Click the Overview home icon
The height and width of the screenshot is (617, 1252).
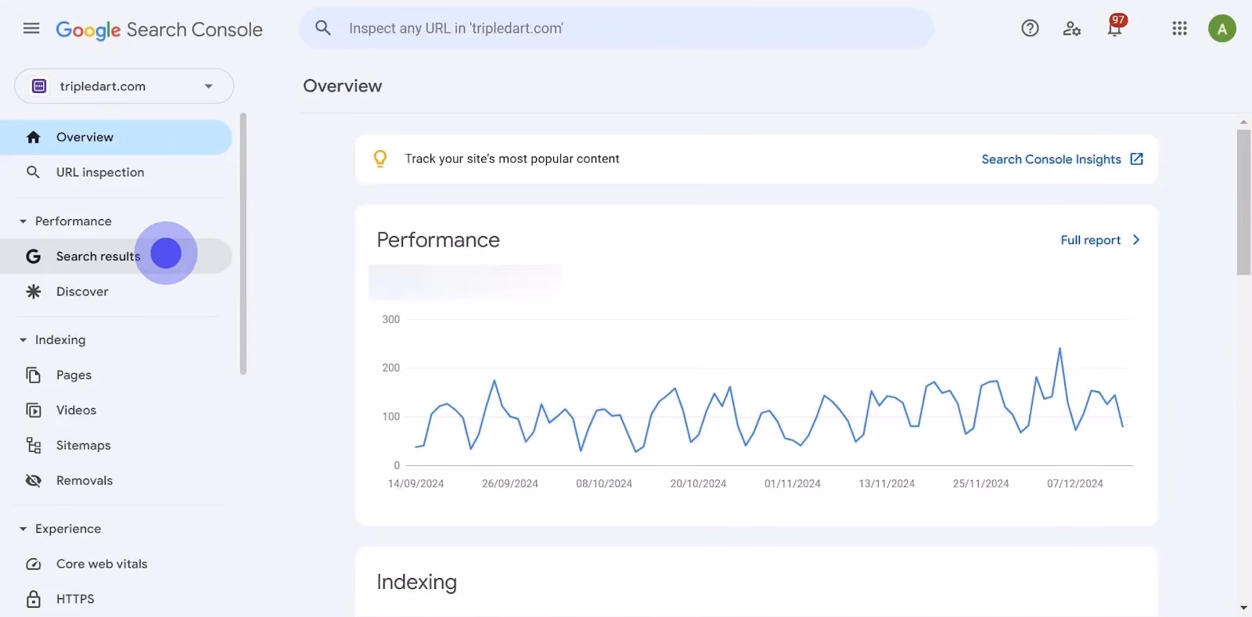tap(33, 138)
